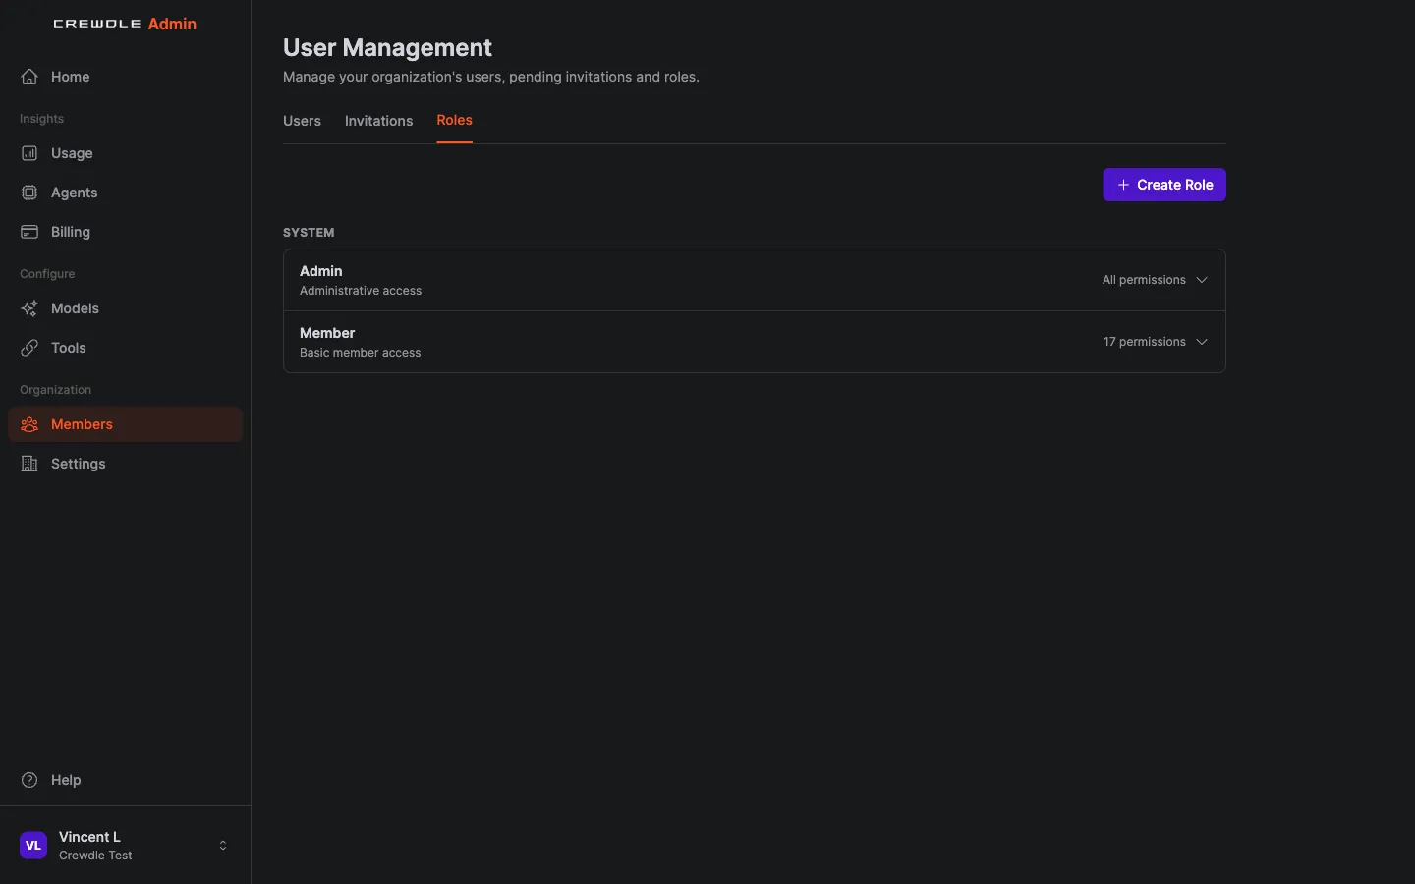The width and height of the screenshot is (1415, 884).
Task: Click the Tools link icon
Action: pyautogui.click(x=29, y=348)
